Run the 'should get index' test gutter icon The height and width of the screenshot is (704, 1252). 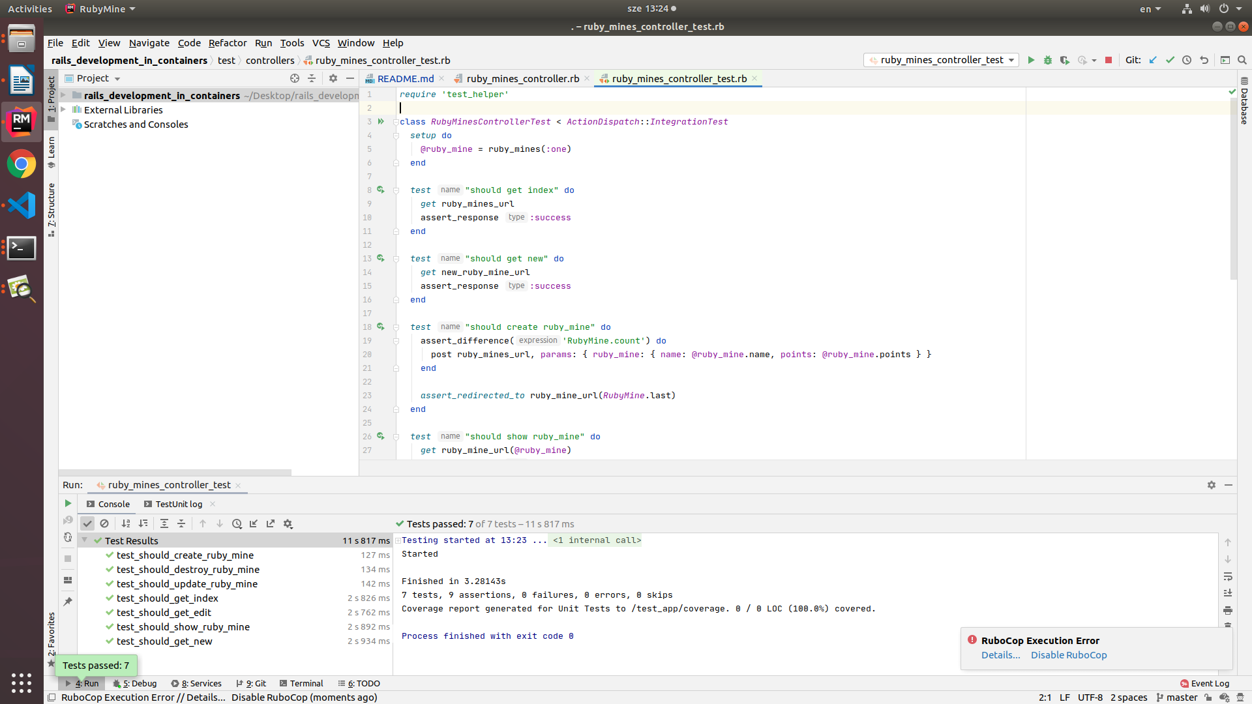click(381, 190)
